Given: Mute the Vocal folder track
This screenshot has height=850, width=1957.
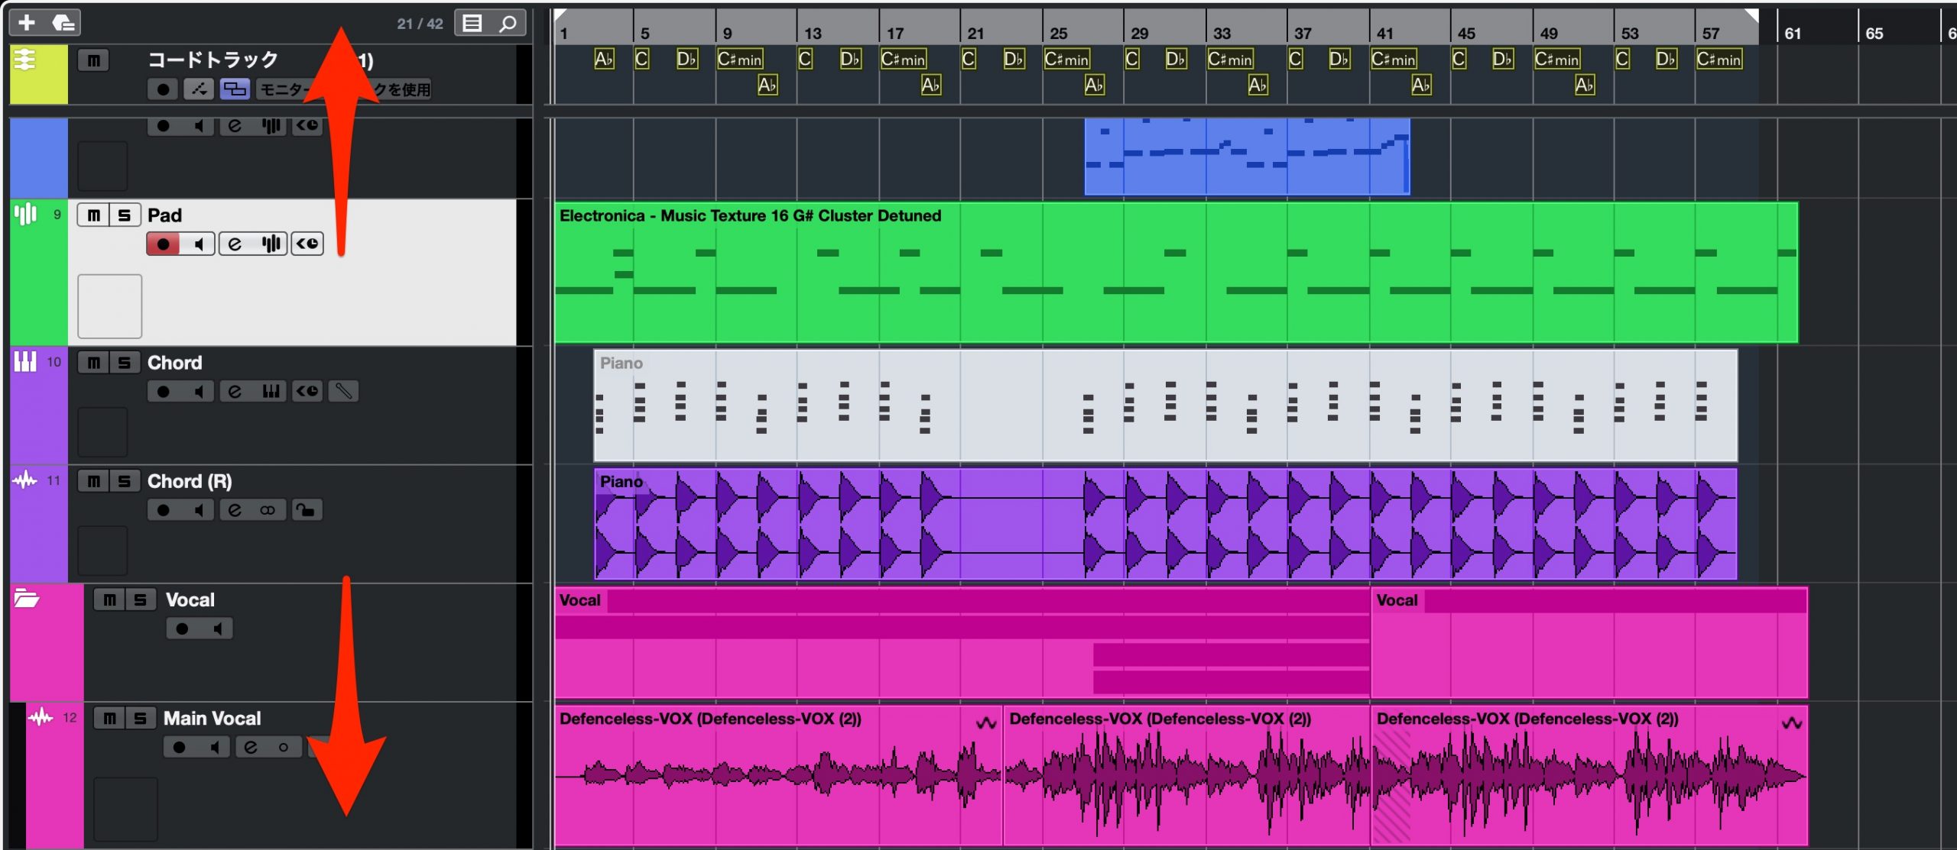Looking at the screenshot, I should pyautogui.click(x=109, y=600).
